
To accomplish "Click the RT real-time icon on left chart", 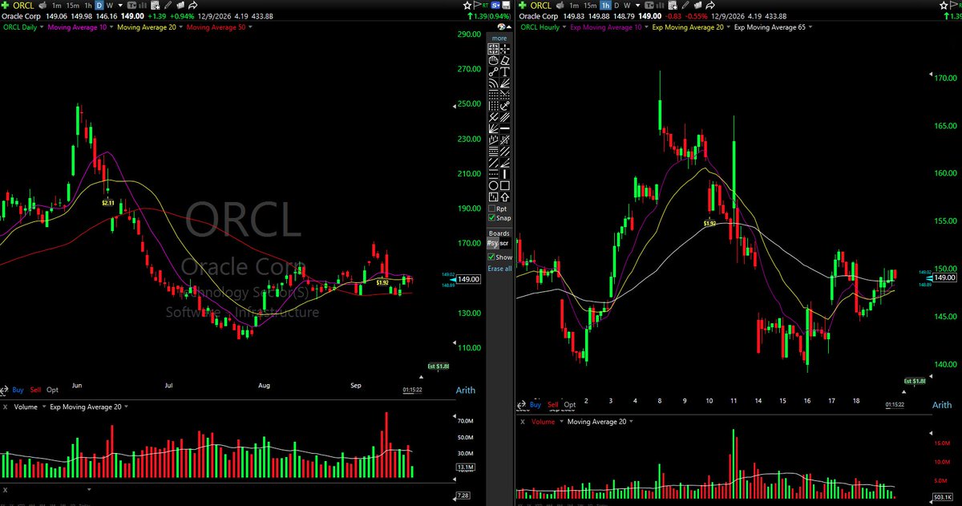I will [485, 6].
